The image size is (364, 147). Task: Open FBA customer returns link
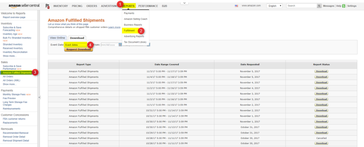pos(14,119)
